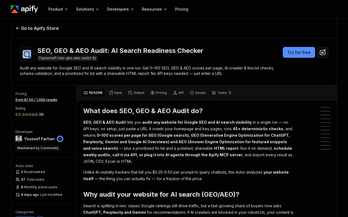Image resolution: width=348 pixels, height=217 pixels.
Task: Open the Tasks tab
Action: tap(222, 93)
